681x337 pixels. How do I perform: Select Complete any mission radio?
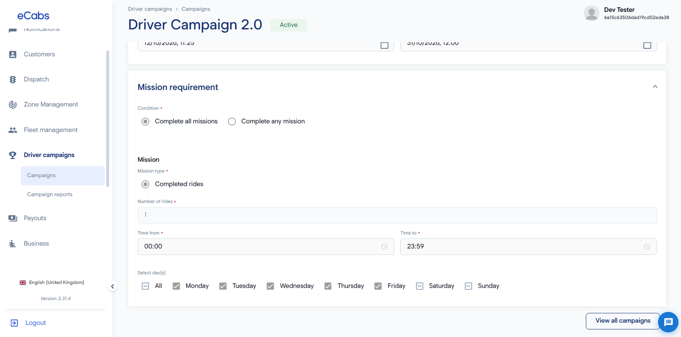pyautogui.click(x=232, y=122)
